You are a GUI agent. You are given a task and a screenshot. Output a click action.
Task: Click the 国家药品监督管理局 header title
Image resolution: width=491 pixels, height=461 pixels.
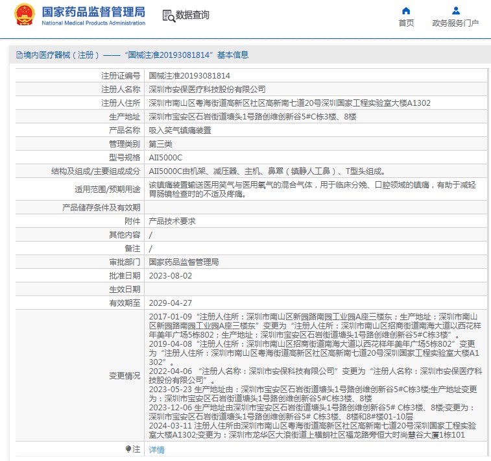point(93,12)
